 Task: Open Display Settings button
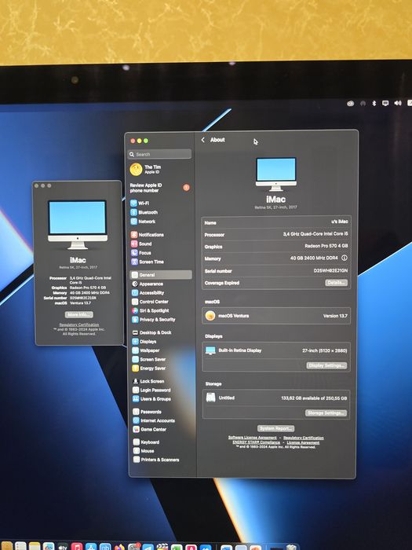[x=327, y=365]
